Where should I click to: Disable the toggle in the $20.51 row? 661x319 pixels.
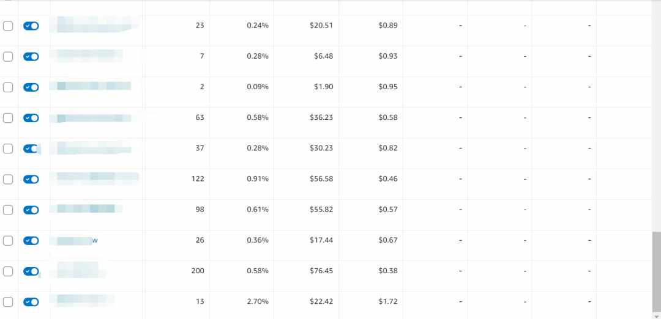pyautogui.click(x=31, y=26)
